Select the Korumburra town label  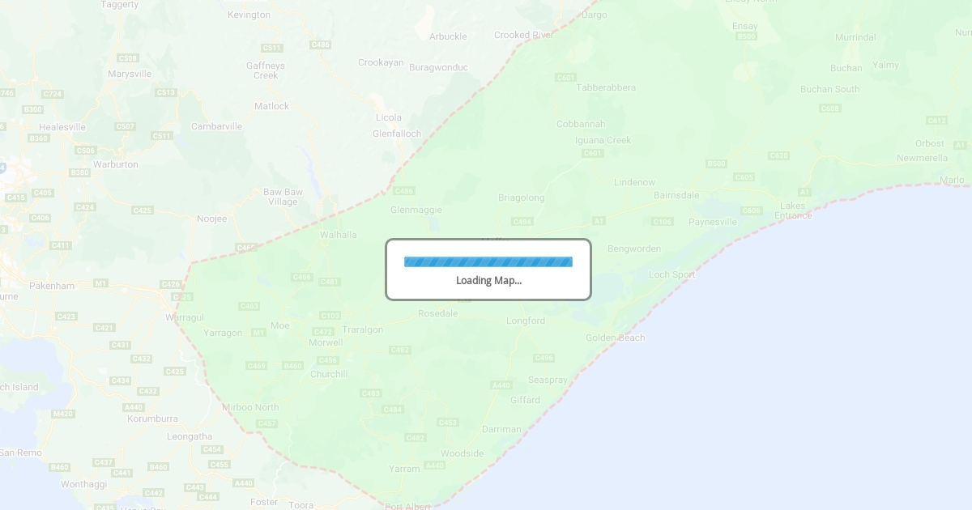[152, 419]
